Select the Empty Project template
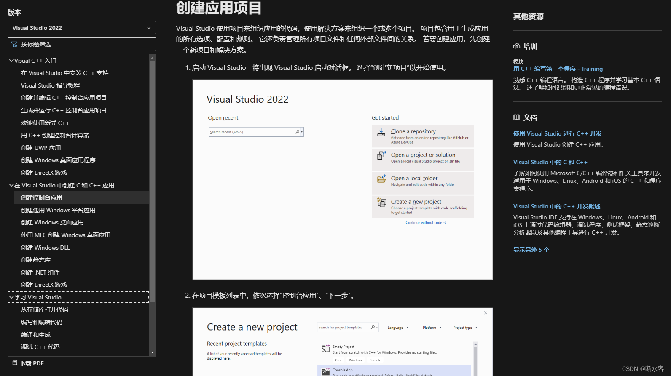 pyautogui.click(x=394, y=353)
